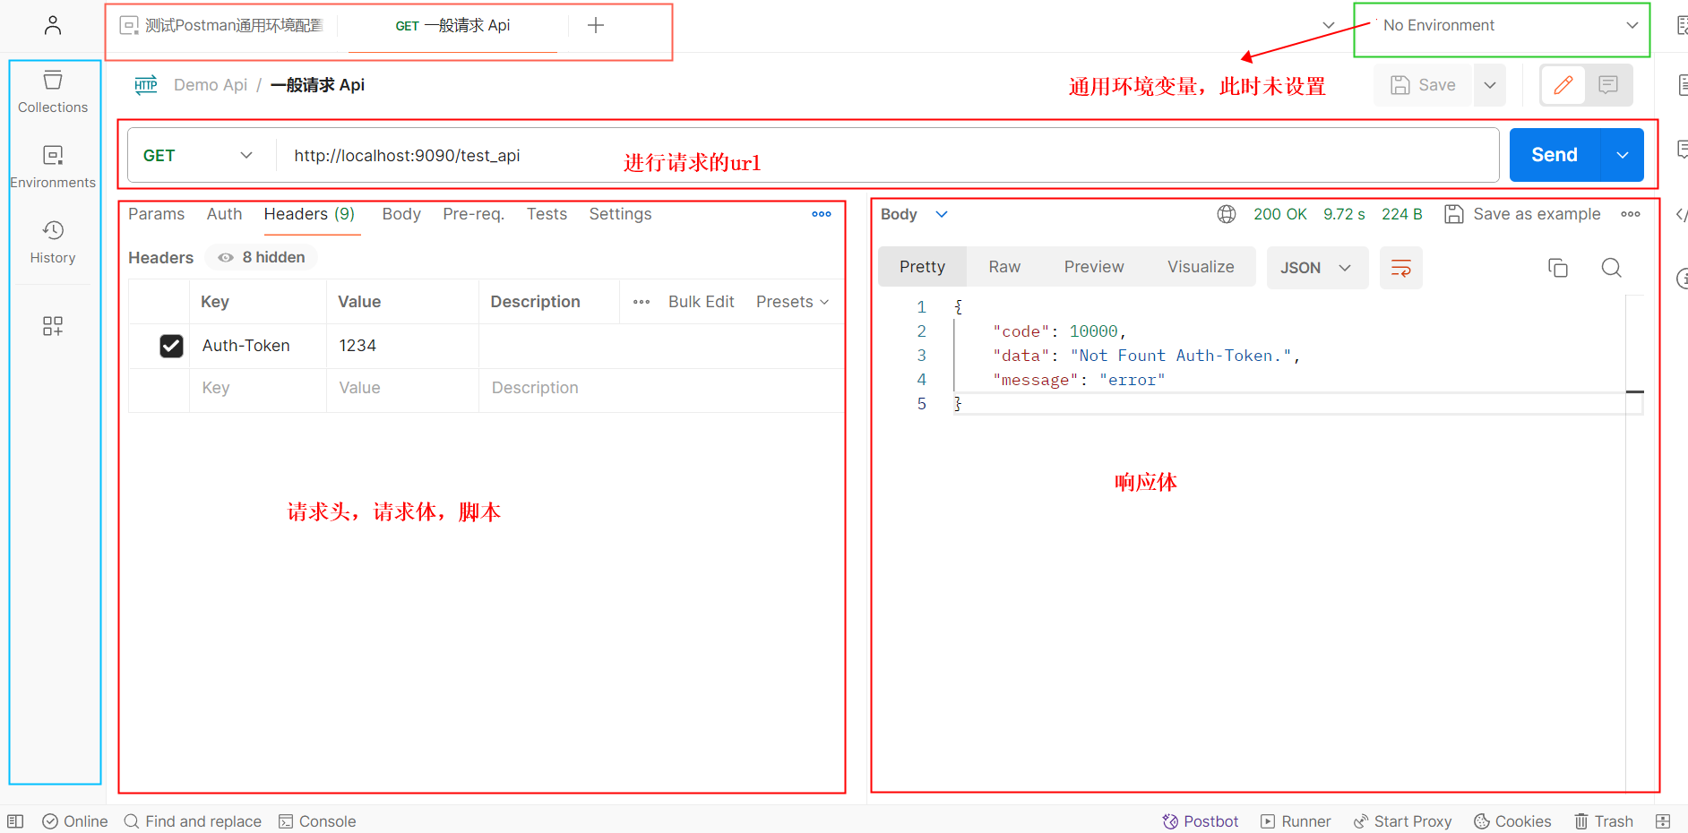Open the user profile icon
1688x833 pixels.
(x=53, y=25)
